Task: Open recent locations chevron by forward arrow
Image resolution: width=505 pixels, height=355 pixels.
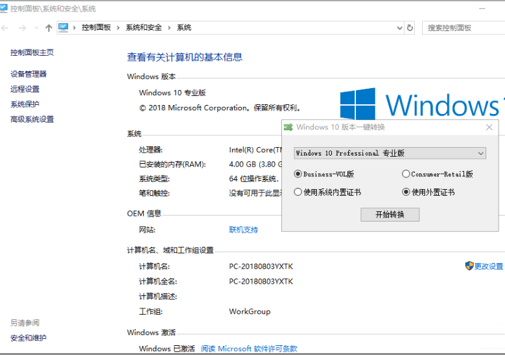Action: tap(36, 28)
